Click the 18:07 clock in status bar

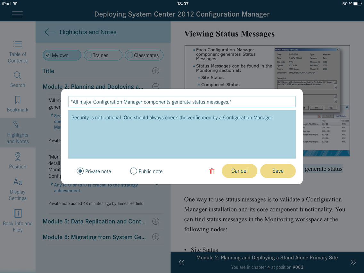182,4
